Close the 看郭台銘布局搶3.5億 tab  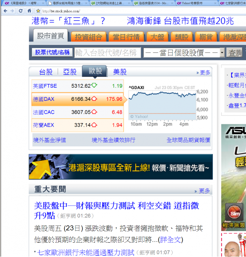pyautogui.click(x=86, y=3)
